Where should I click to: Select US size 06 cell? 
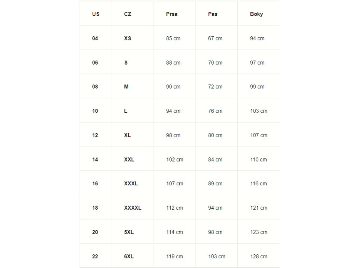(95, 63)
